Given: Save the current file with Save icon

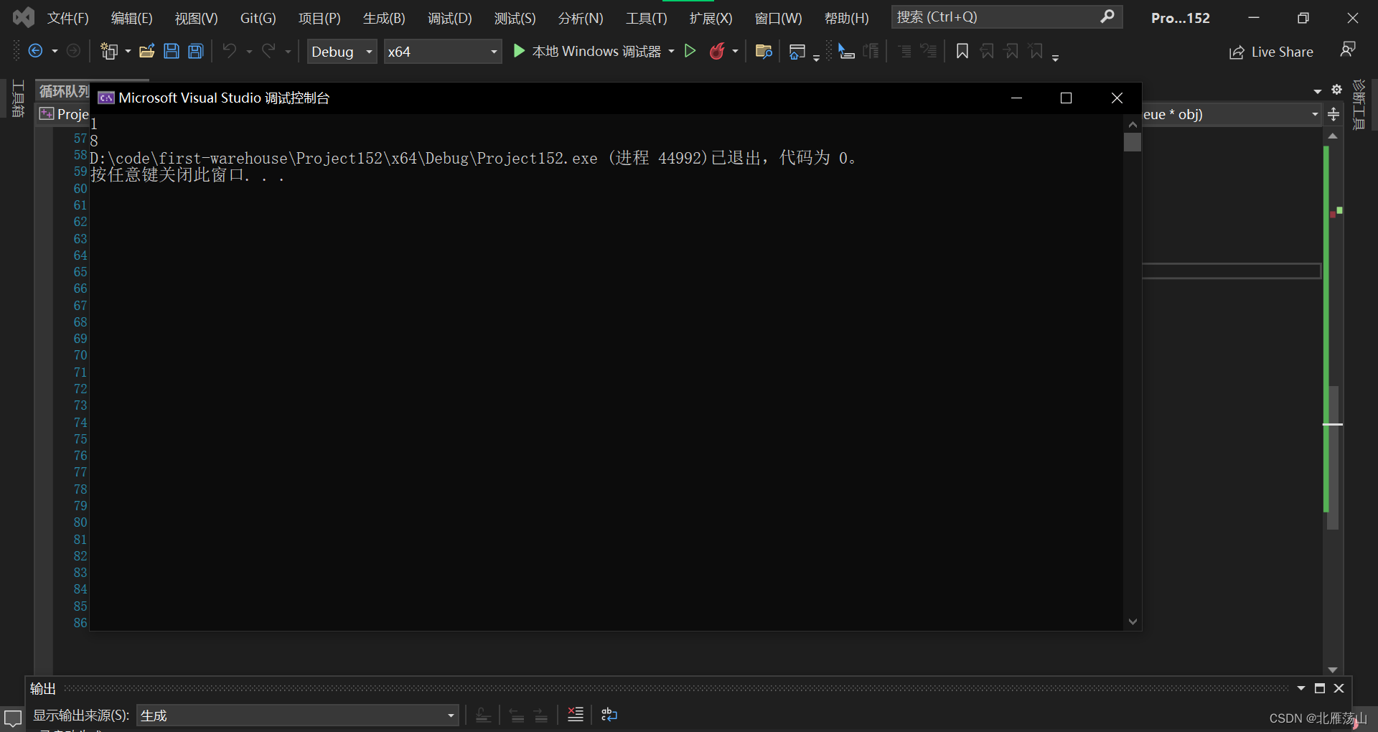Looking at the screenshot, I should click(x=172, y=51).
